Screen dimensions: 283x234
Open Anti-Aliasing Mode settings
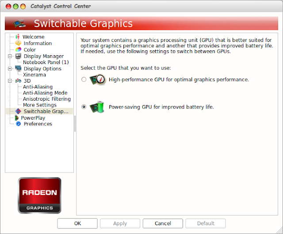click(45, 93)
